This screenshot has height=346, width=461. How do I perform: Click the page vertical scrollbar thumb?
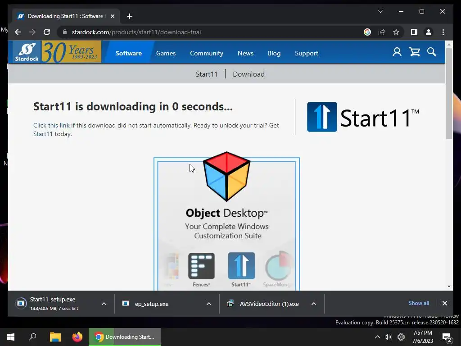tap(449, 93)
